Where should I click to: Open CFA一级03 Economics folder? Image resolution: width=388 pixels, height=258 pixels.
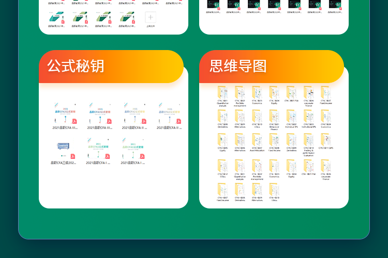274,169
